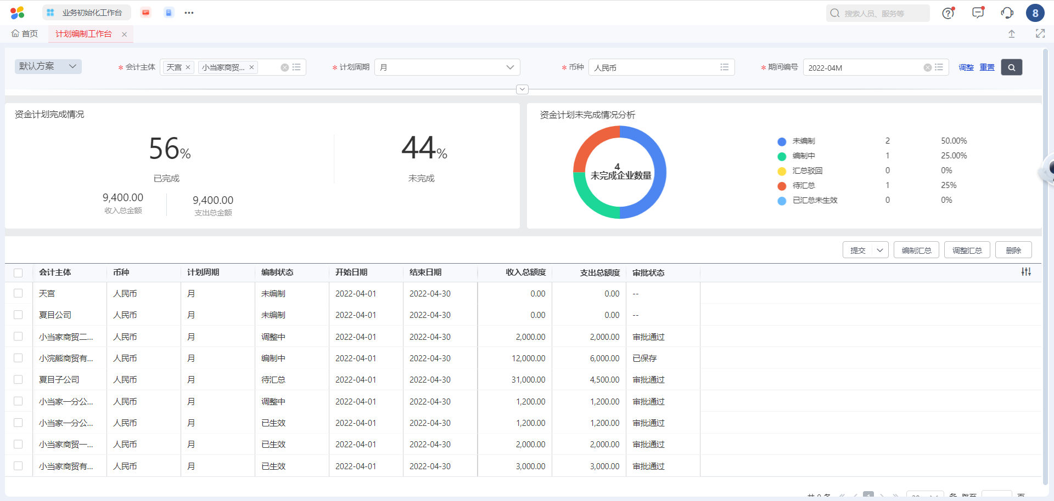Open the 计划周期 dropdown showing 月

pos(447,67)
